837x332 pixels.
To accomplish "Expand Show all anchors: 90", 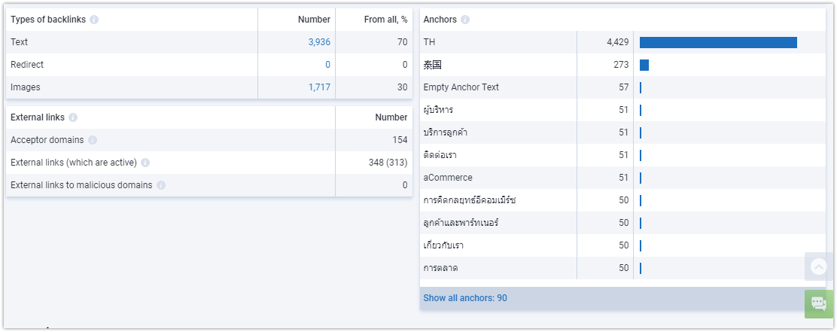I will pyautogui.click(x=465, y=298).
